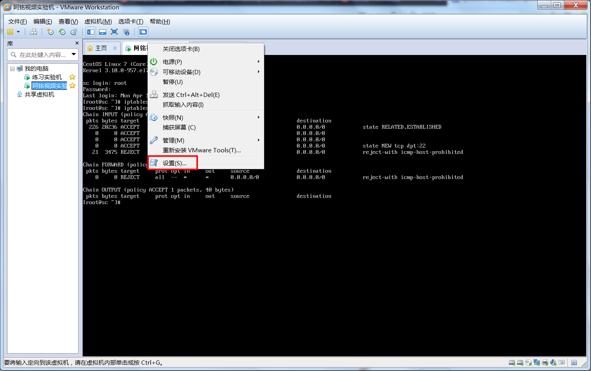The height and width of the screenshot is (371, 591).
Task: Choose 重新安装 VMware Tools(T)... entry
Action: point(206,150)
